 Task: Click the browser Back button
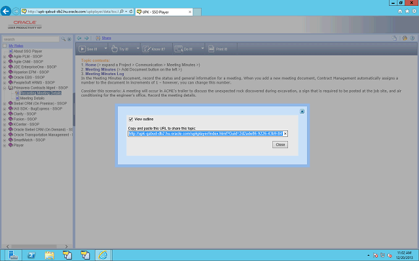(6, 11)
